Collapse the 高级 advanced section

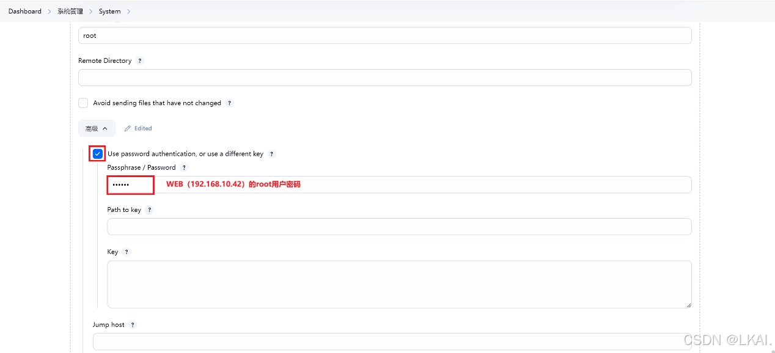(x=97, y=128)
